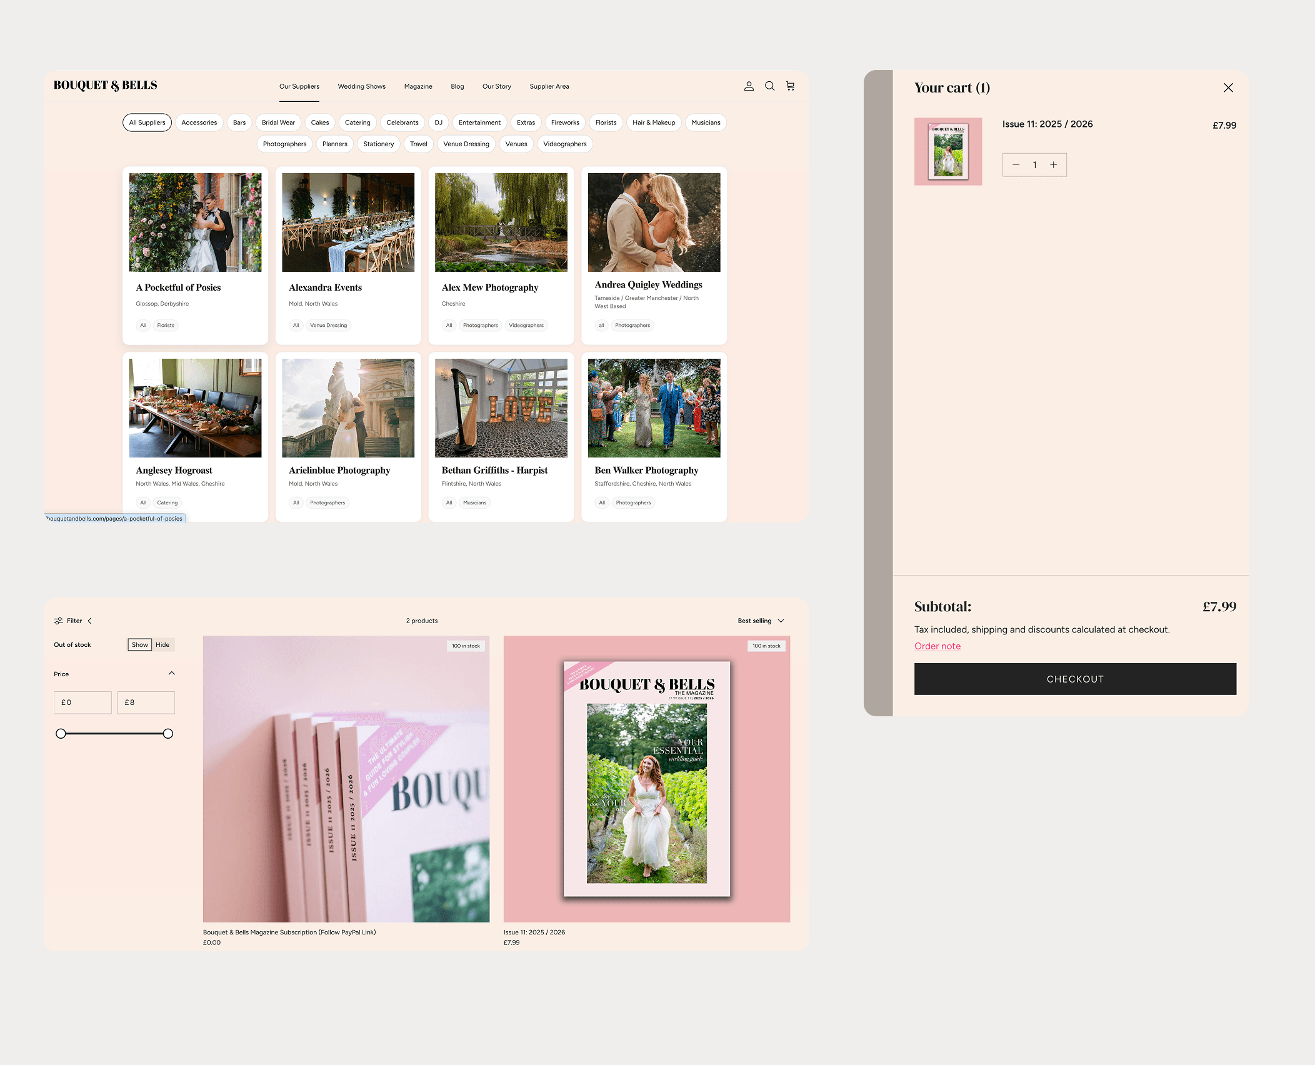Screen dimensions: 1315x1065
Task: Collapse the Price filter section
Action: click(171, 673)
